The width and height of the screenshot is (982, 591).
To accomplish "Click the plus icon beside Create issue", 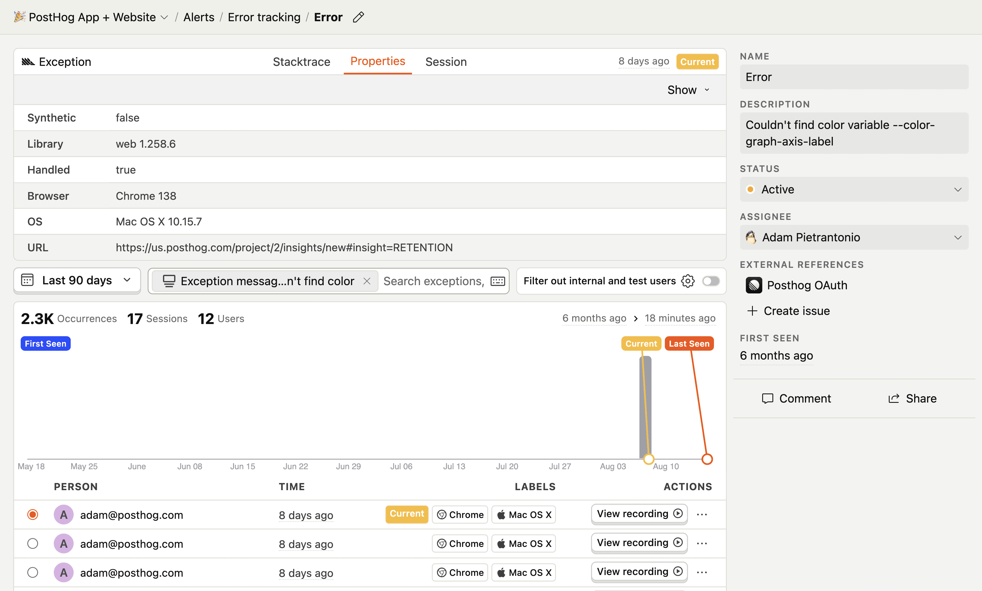I will pos(752,311).
